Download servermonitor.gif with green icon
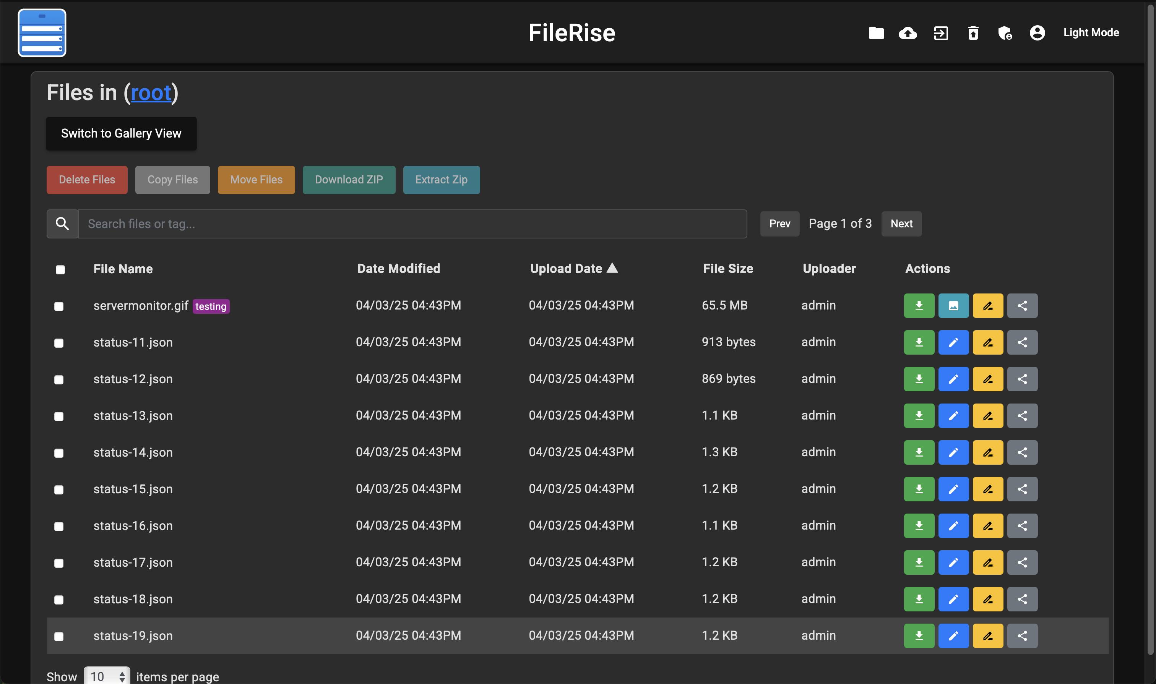The image size is (1156, 684). 919,306
